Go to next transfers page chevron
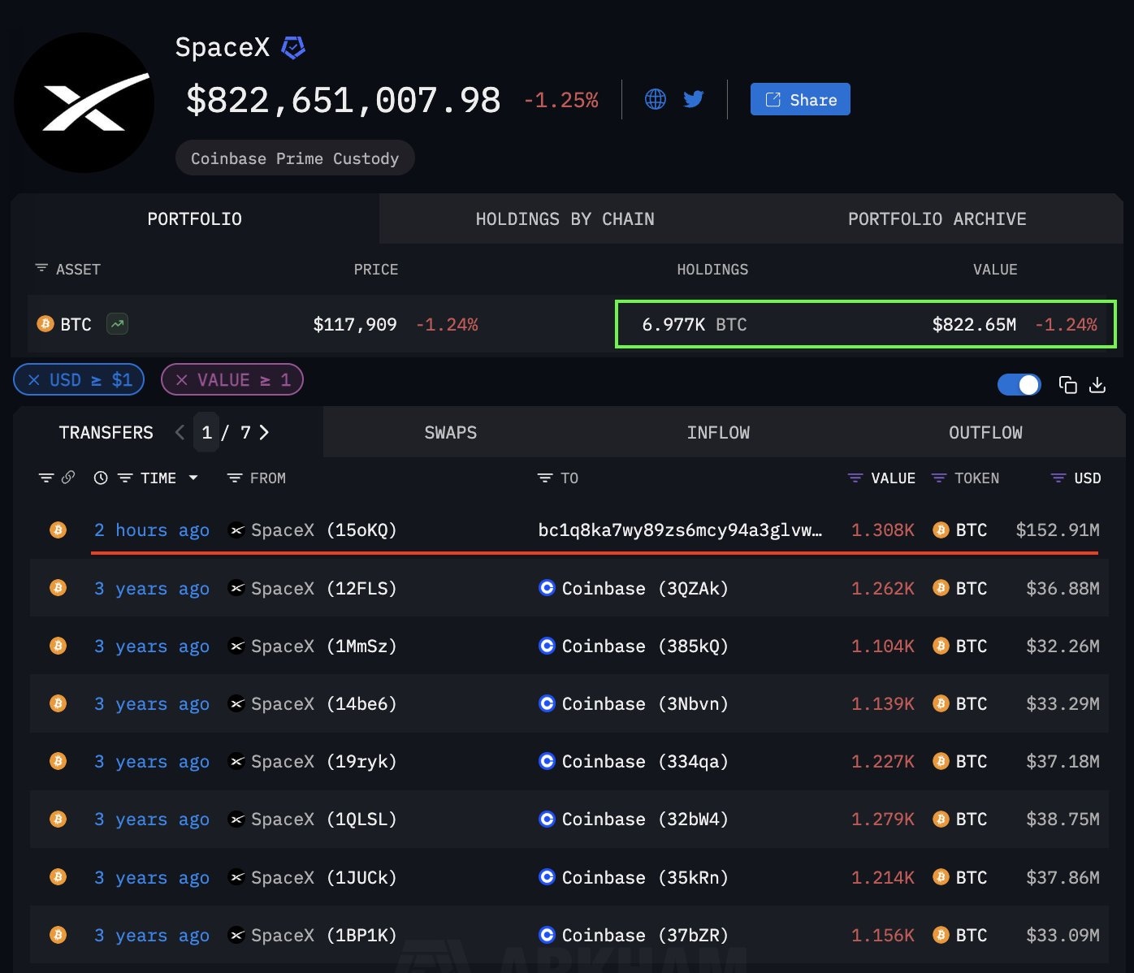The image size is (1134, 973). pos(264,432)
